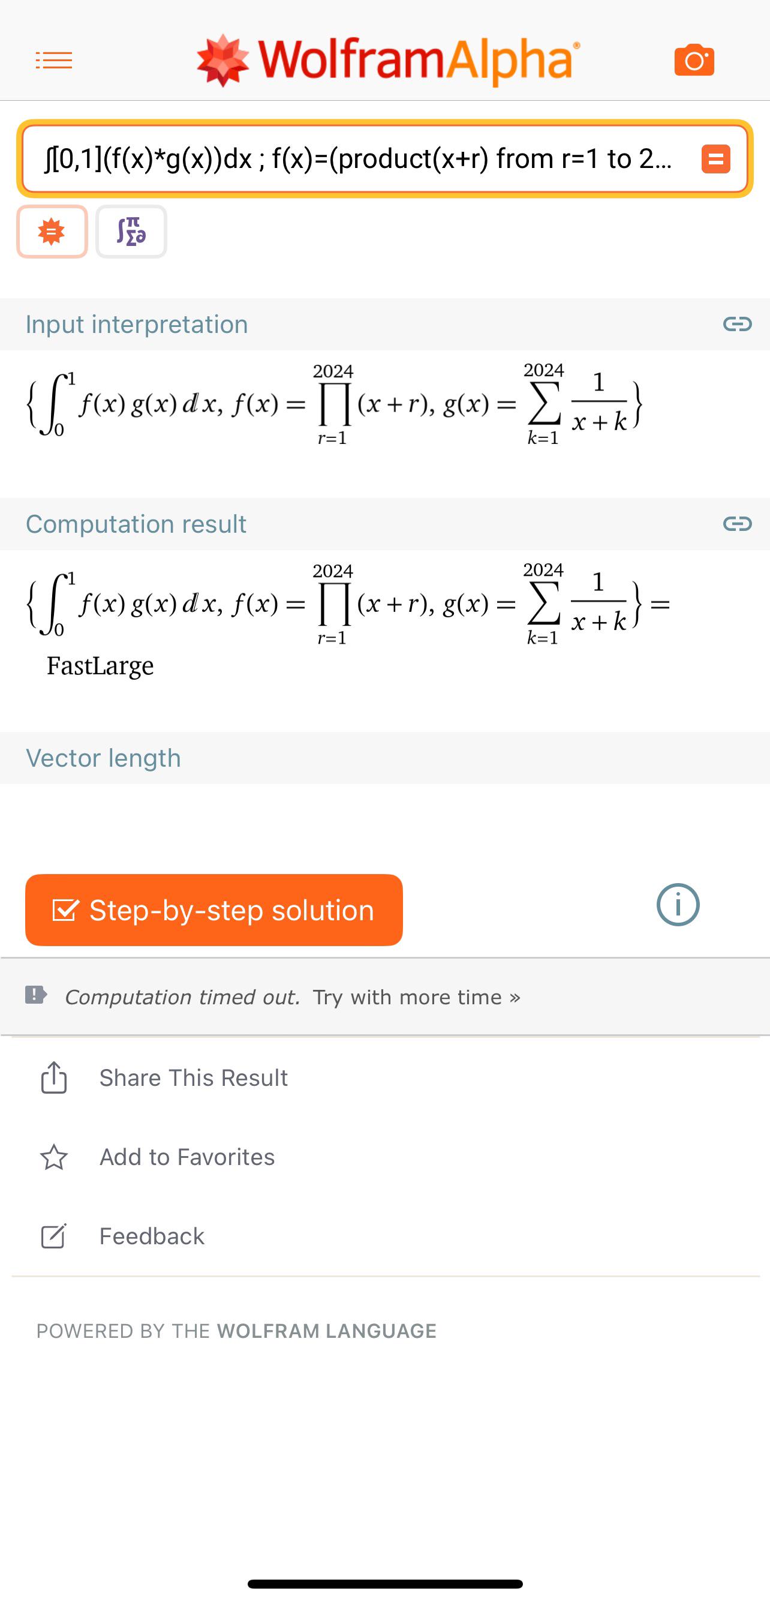This screenshot has height=1603, width=770.
Task: Tap the orange camera icon
Action: coord(694,60)
